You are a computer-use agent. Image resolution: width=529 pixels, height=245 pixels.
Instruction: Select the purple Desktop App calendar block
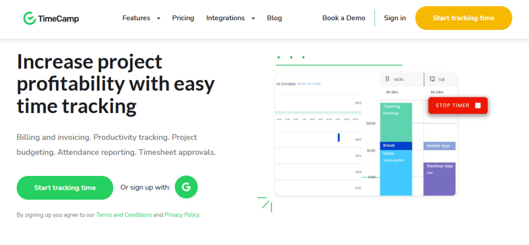(x=440, y=179)
